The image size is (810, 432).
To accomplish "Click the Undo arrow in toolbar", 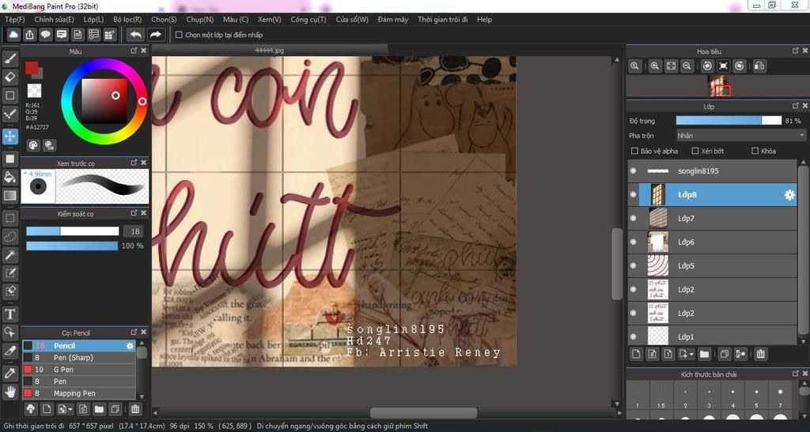I will click(x=135, y=35).
